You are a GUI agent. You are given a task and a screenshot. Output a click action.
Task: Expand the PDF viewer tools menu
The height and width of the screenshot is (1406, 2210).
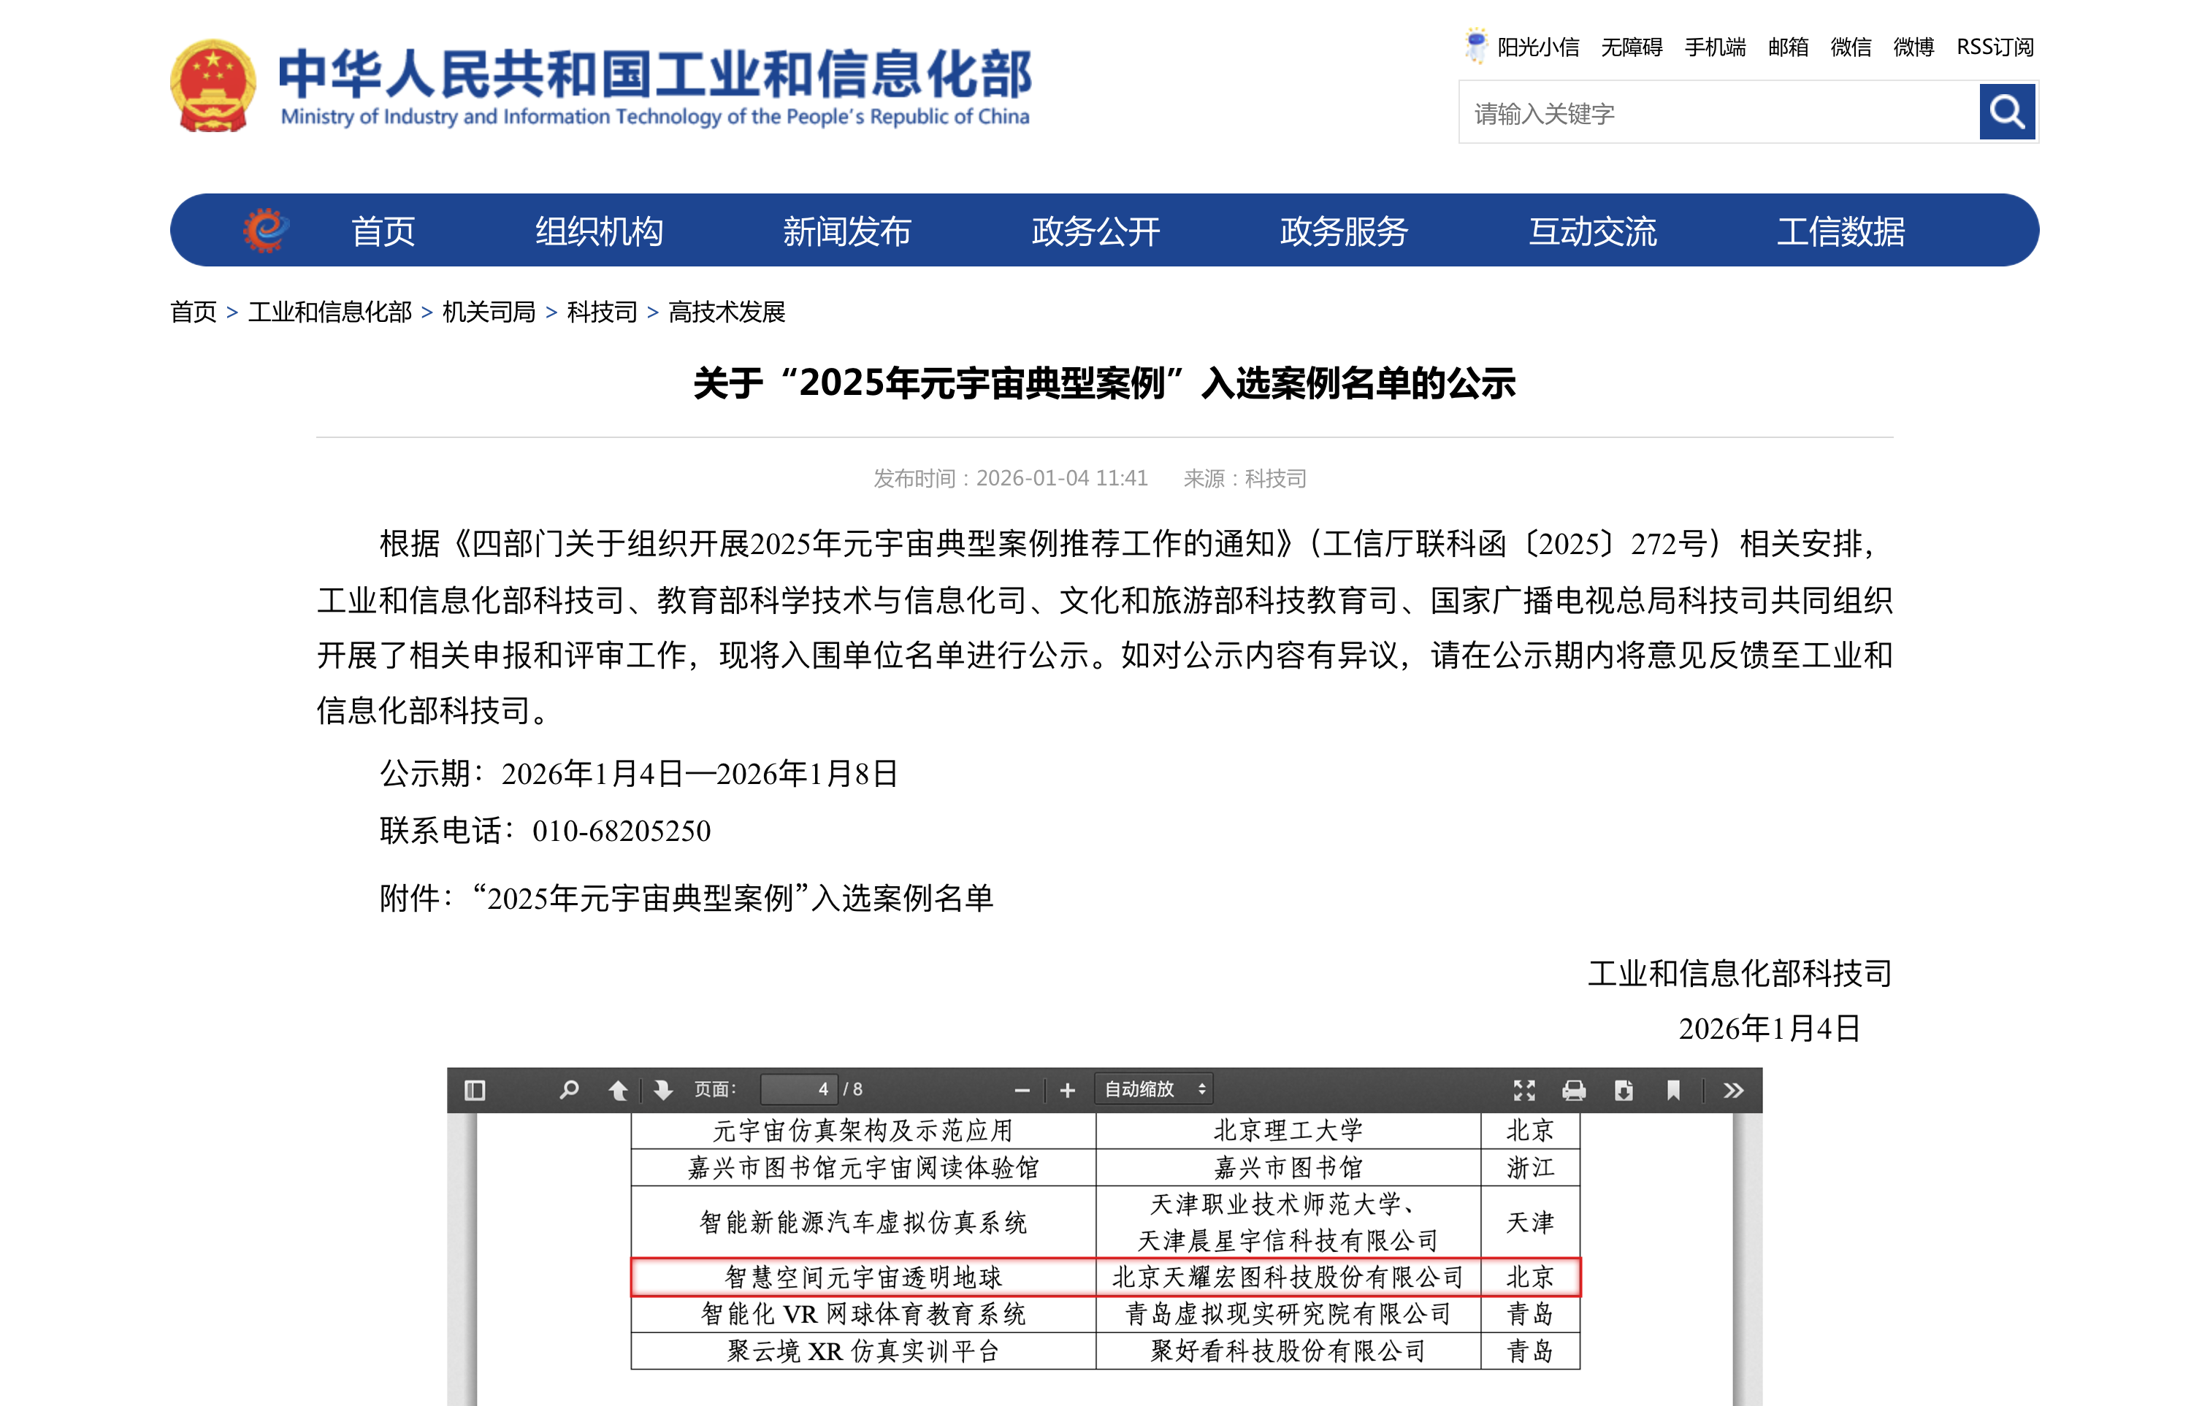coord(1733,1090)
